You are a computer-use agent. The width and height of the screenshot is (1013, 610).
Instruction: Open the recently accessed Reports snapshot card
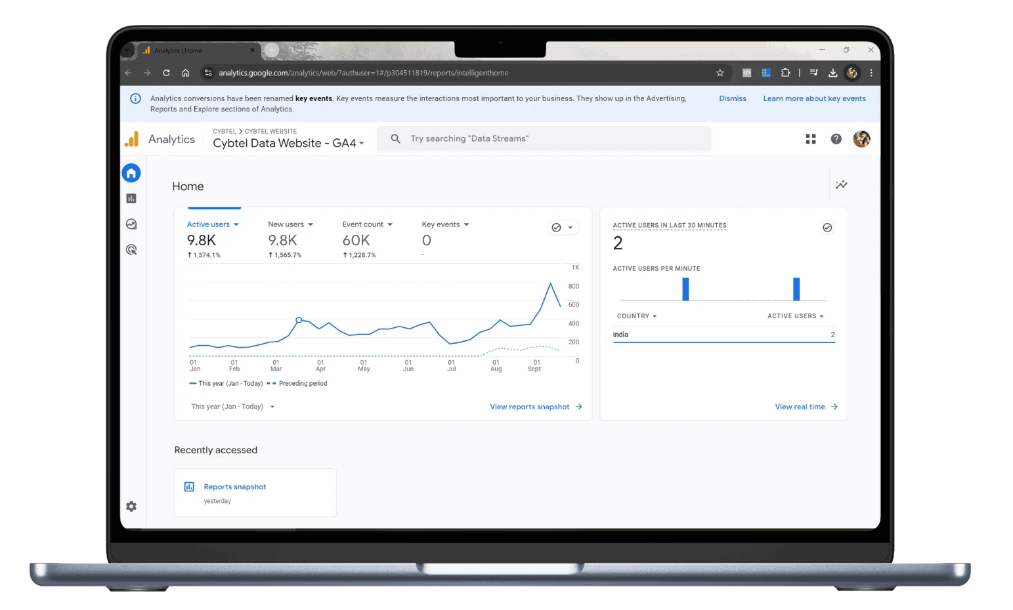[x=255, y=493]
